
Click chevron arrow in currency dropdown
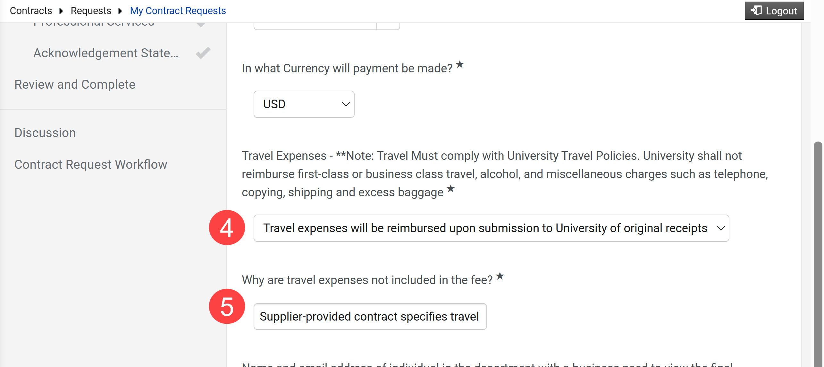(346, 104)
